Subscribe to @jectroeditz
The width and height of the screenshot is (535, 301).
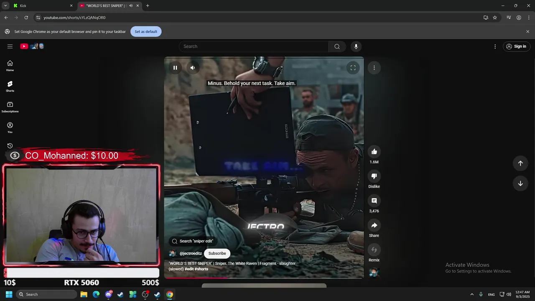(217, 253)
